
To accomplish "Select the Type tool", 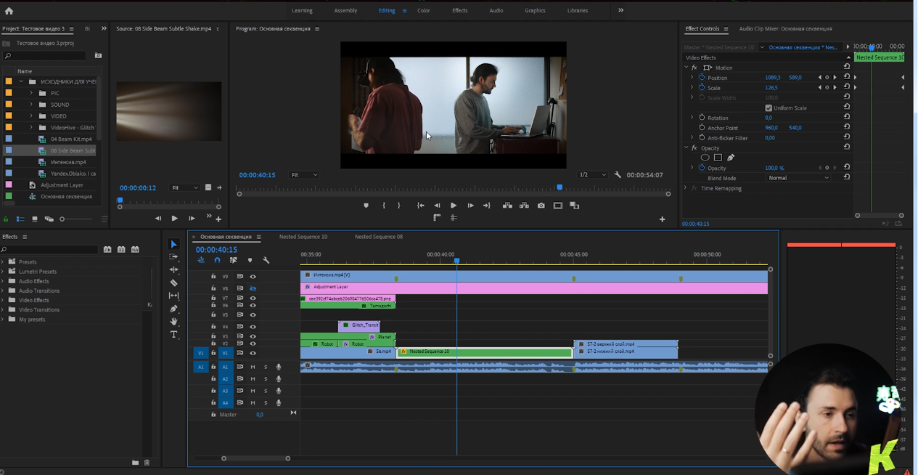I will (x=173, y=335).
